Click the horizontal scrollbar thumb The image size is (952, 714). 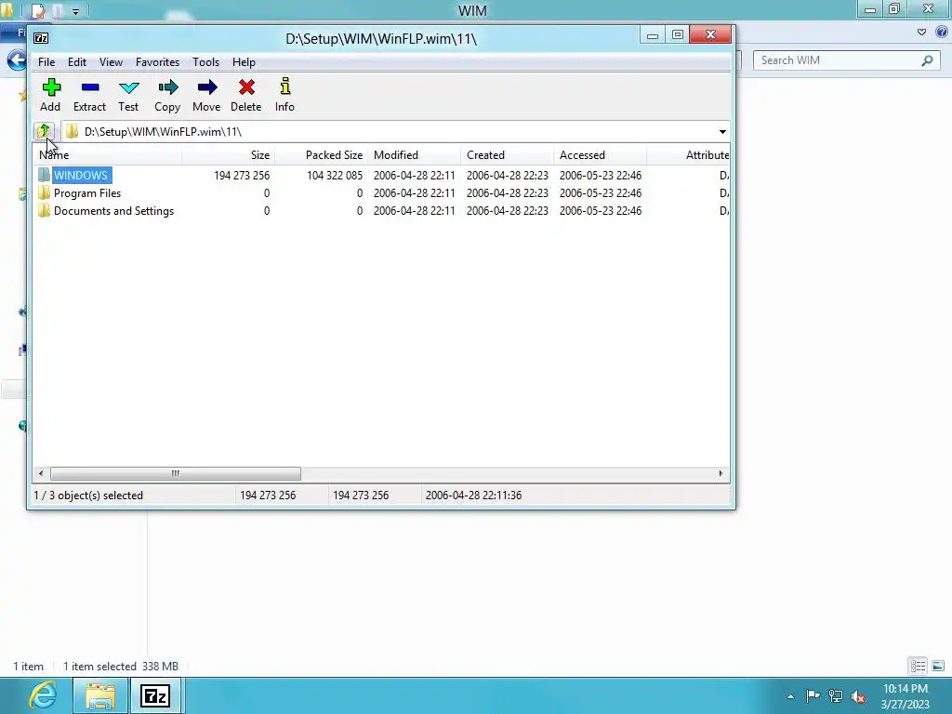(x=176, y=473)
